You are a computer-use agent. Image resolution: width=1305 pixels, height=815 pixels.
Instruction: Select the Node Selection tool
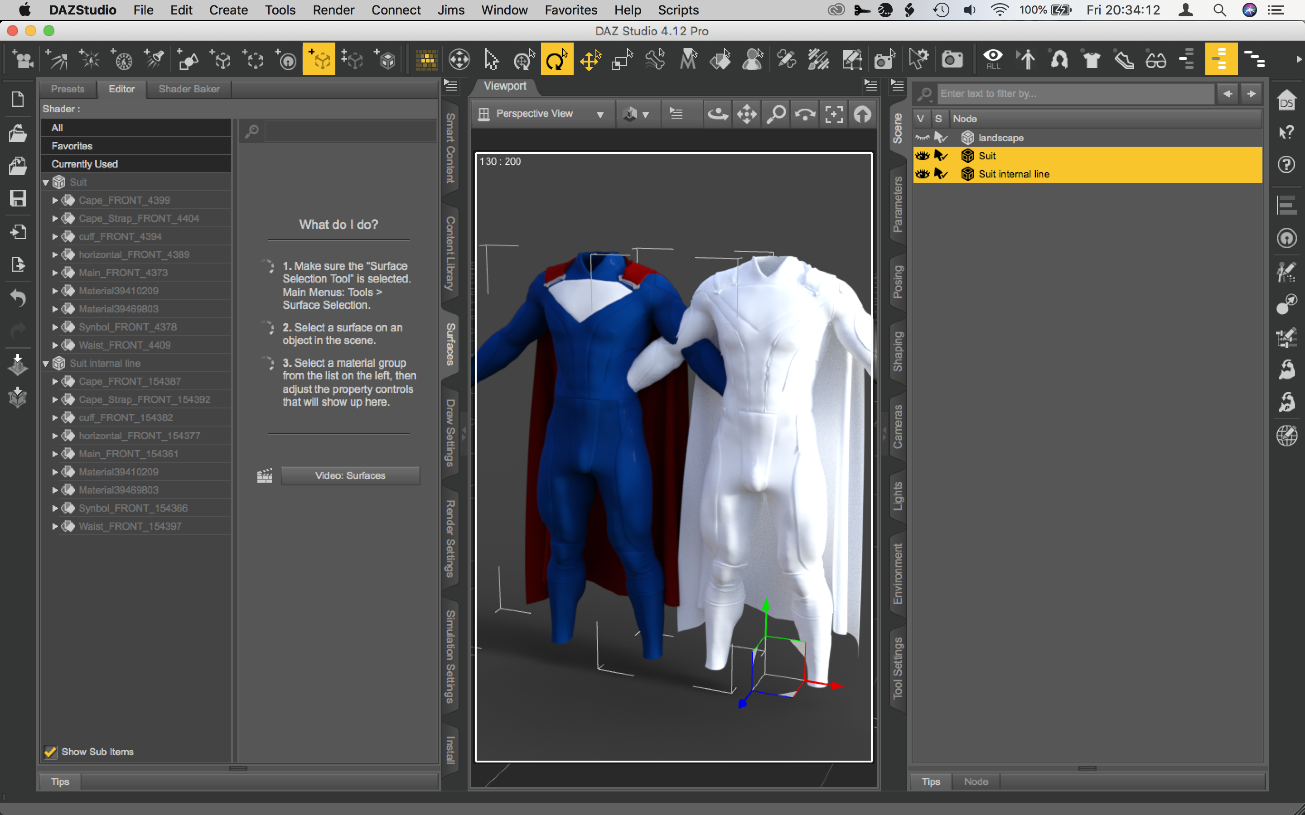point(491,59)
